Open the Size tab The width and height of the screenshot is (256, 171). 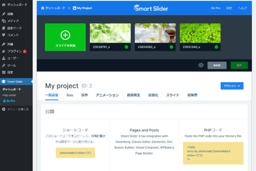(70, 95)
